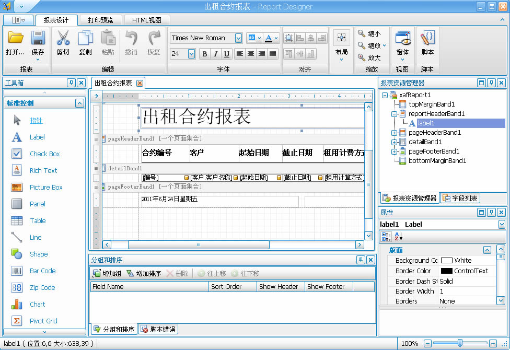This screenshot has height=350, width=510.
Task: Align text left
Action: pos(240,54)
